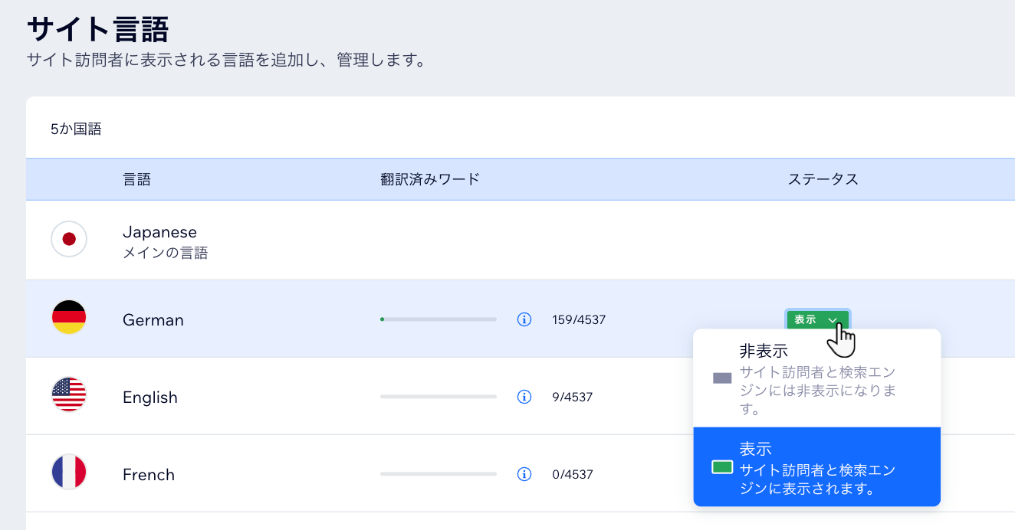Screen dimensions: 1015x530
Task: Select the French language name
Action: tap(149, 475)
